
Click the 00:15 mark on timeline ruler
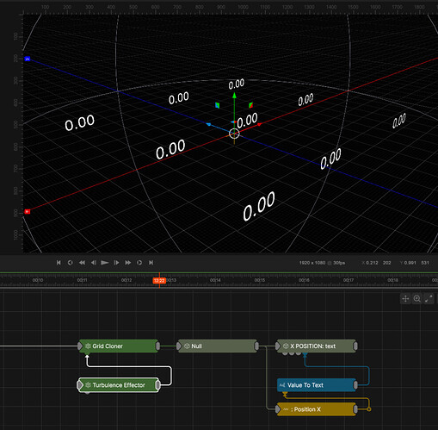coord(260,280)
